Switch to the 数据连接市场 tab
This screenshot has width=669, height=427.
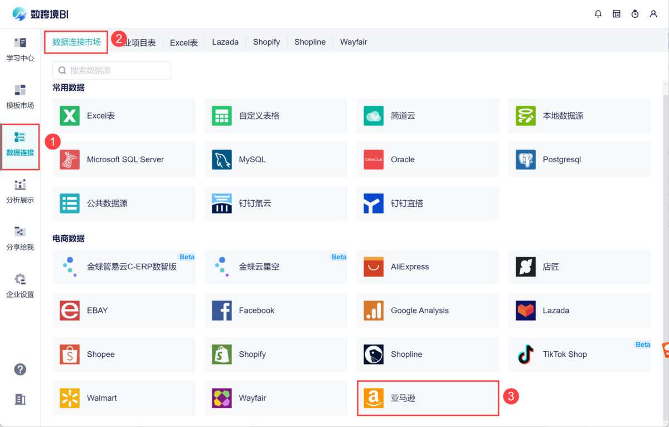coord(76,42)
